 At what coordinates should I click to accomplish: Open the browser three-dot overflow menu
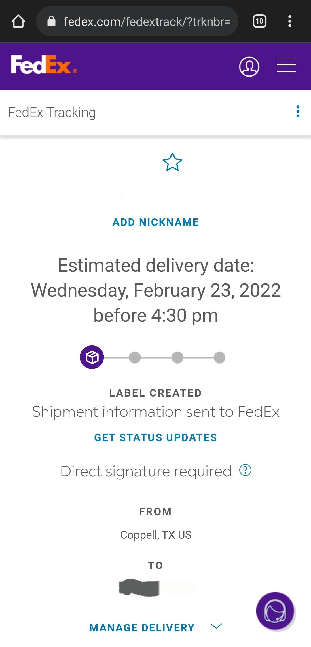tap(290, 21)
